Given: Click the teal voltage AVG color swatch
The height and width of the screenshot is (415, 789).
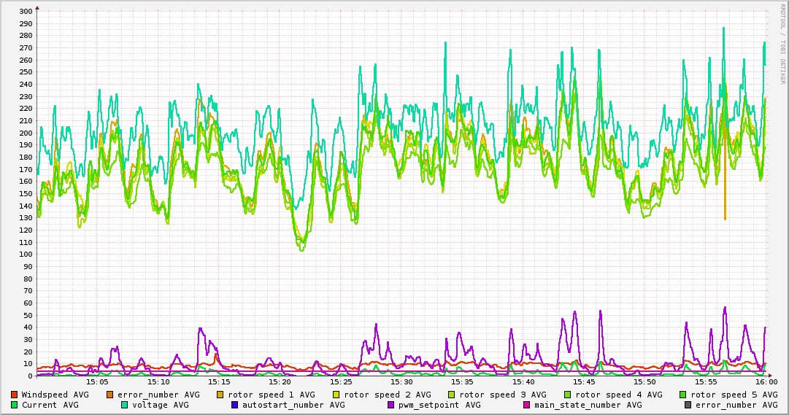Looking at the screenshot, I should (124, 405).
